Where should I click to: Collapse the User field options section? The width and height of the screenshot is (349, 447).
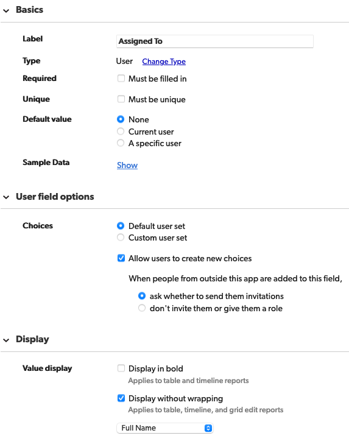6,197
